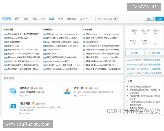164x131 pixels.
Task: Open the 招聘 nav item
Action: pos(60,19)
